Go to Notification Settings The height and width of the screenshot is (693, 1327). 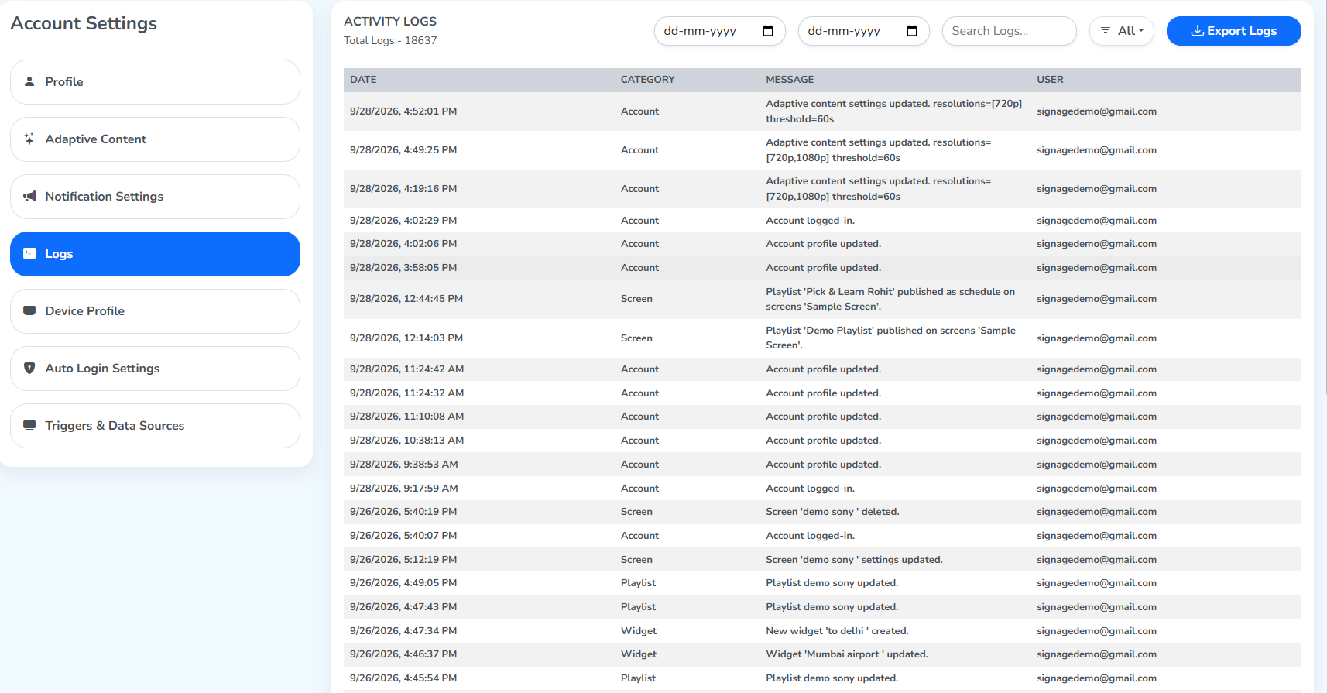click(155, 197)
